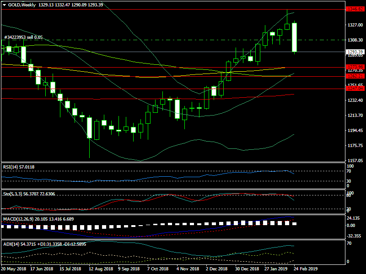
Task: Click the 1308.30 price scale label
Action: tap(355, 40)
